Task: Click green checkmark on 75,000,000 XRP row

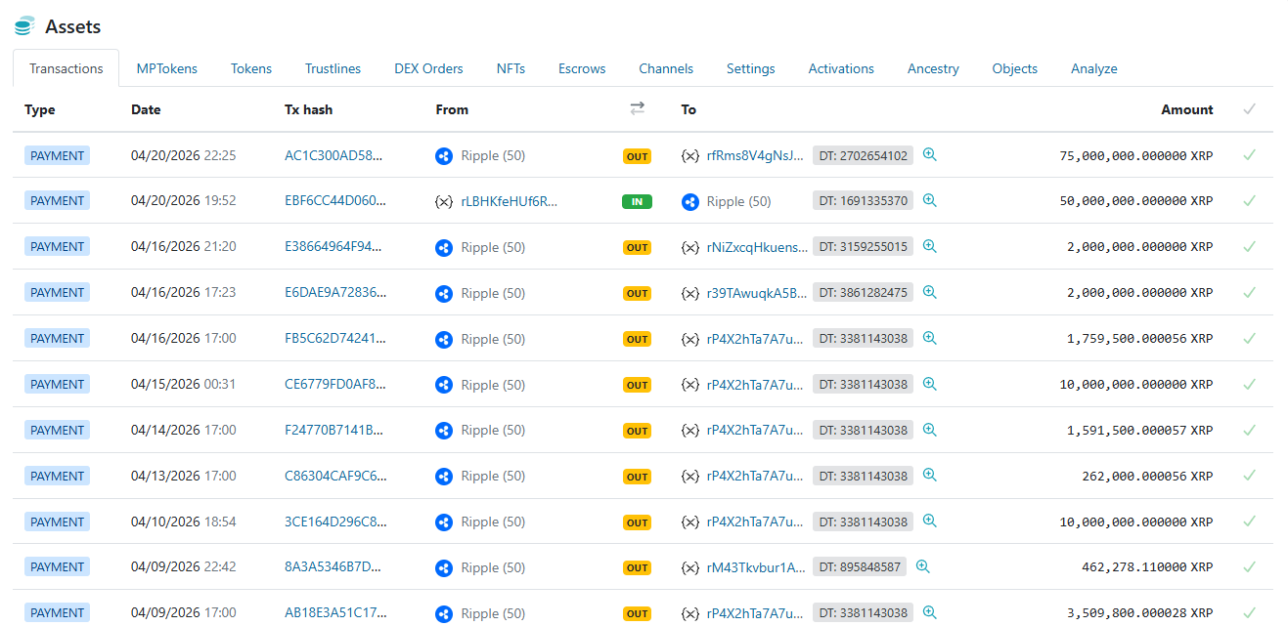Action: [x=1249, y=155]
